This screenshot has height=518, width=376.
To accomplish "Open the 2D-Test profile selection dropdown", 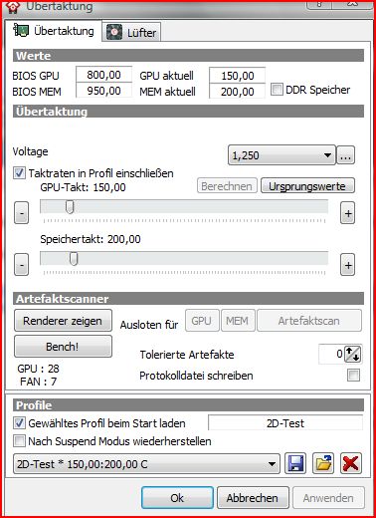I will click(x=146, y=463).
